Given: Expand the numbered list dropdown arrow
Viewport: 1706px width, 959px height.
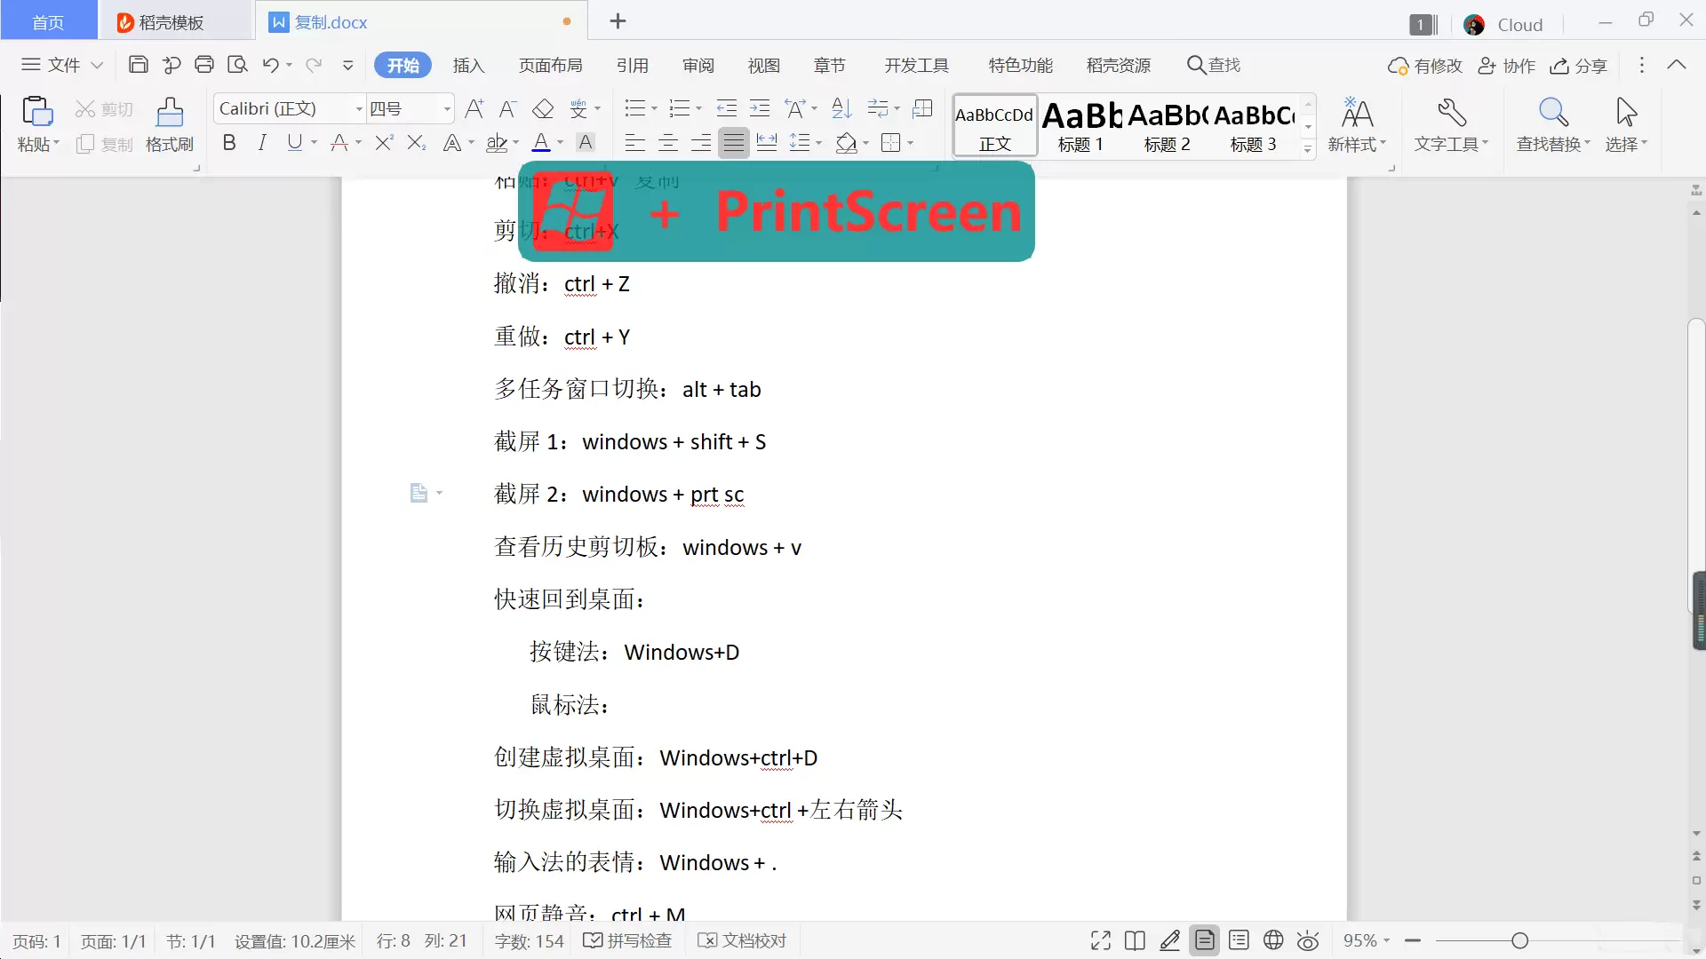Looking at the screenshot, I should [x=699, y=109].
